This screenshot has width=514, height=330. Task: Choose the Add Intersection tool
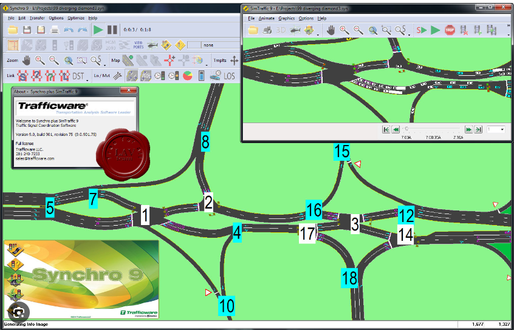click(x=170, y=60)
